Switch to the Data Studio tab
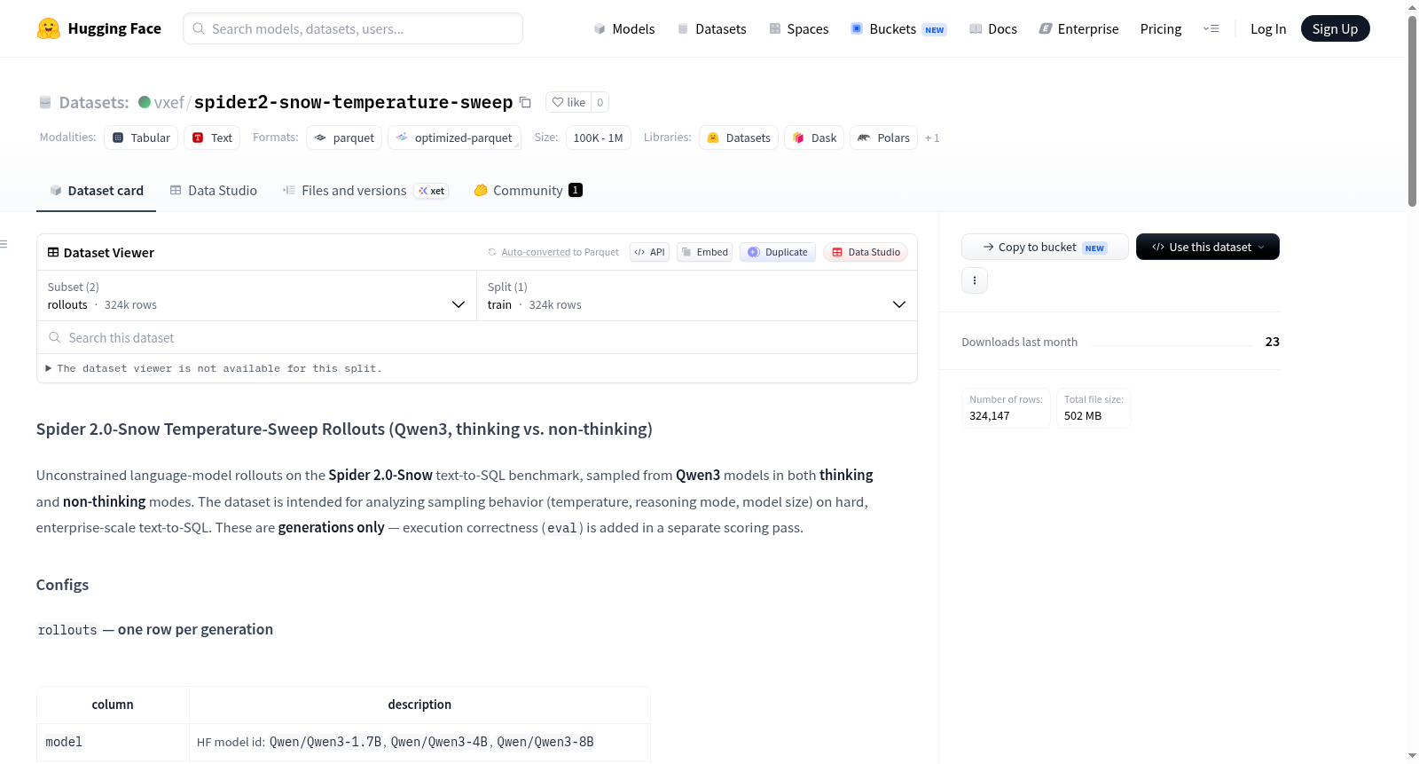The image size is (1419, 764). (214, 190)
